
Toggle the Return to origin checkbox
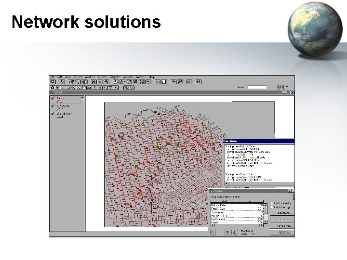(x=271, y=207)
